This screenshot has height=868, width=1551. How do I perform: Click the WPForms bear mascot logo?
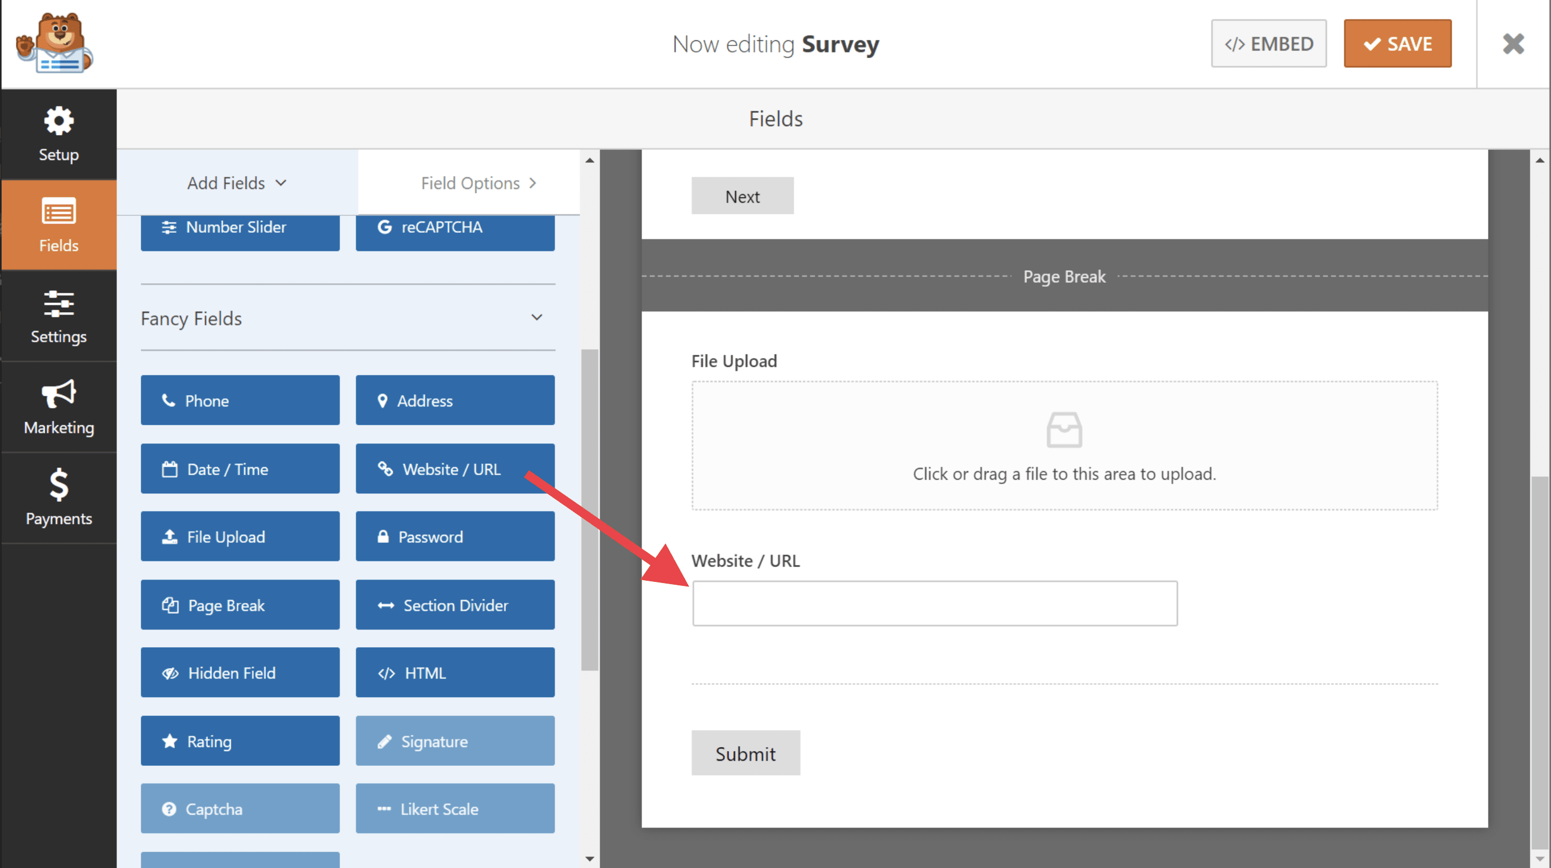[x=55, y=44]
